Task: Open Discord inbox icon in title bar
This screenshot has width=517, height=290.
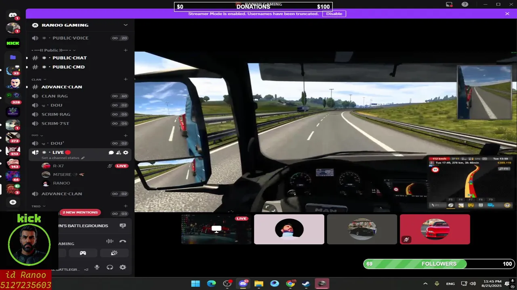Action: (x=449, y=4)
